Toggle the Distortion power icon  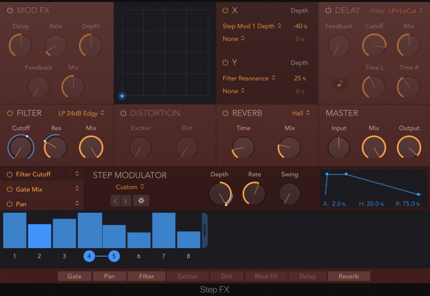(123, 113)
